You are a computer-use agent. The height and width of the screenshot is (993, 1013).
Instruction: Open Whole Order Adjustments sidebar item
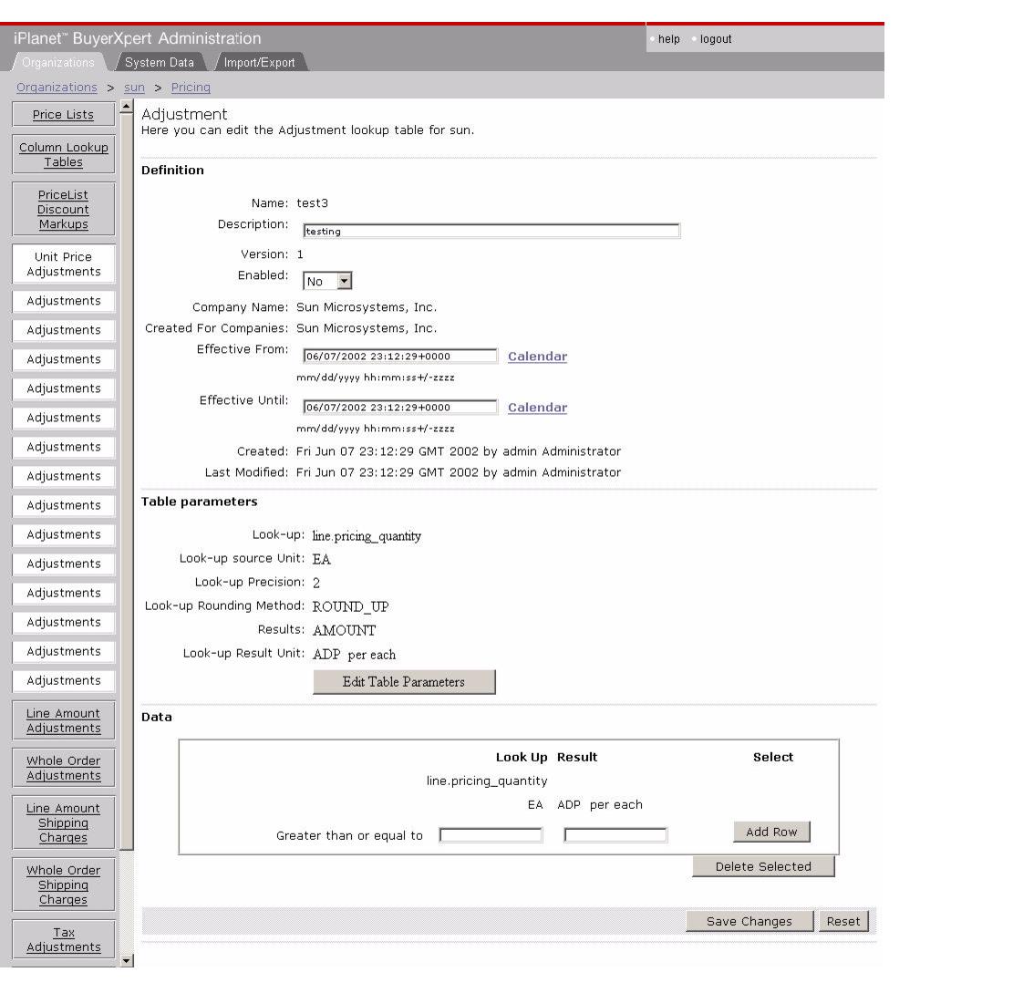63,768
